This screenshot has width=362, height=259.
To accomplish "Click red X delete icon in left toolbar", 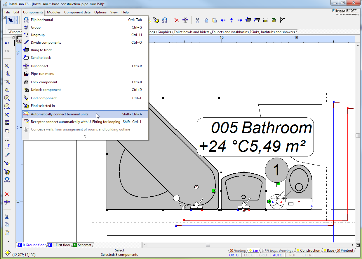I will tap(7, 194).
